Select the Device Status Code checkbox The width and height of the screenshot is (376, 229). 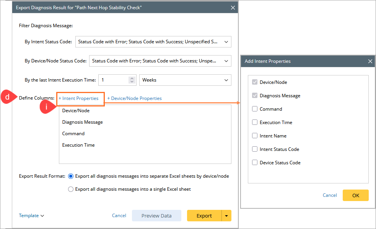click(x=255, y=163)
